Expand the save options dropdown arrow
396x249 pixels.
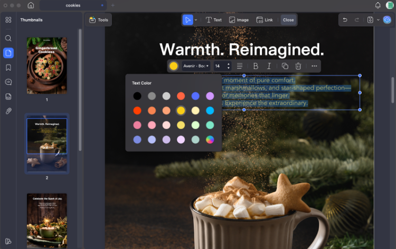[378, 20]
